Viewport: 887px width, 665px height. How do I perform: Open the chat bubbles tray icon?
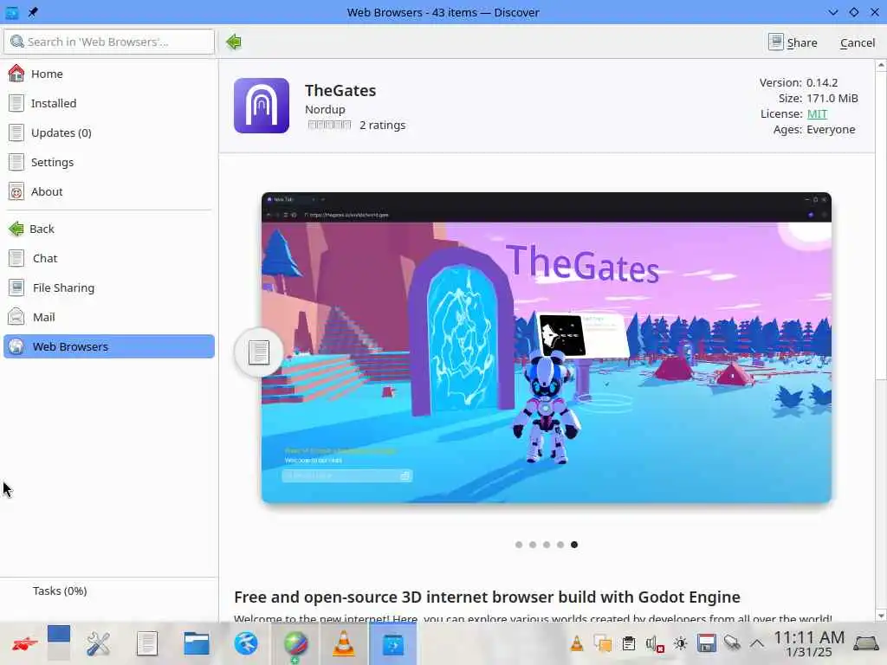click(603, 643)
